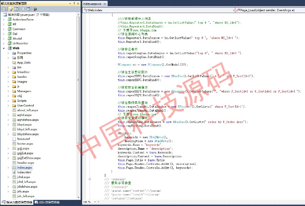
Task: Expand the Dal project node
Action: [x=4, y=34]
